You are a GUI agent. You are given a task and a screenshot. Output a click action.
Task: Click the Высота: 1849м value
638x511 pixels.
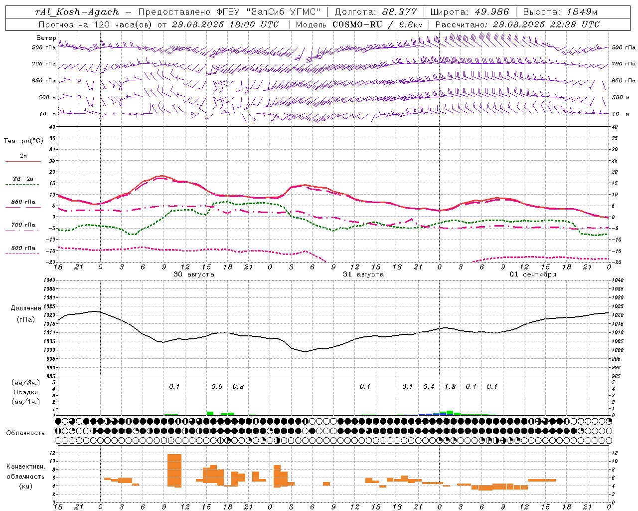tap(560, 12)
